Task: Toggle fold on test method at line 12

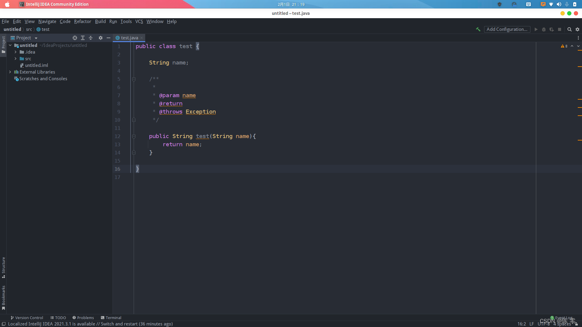Action: 134,137
